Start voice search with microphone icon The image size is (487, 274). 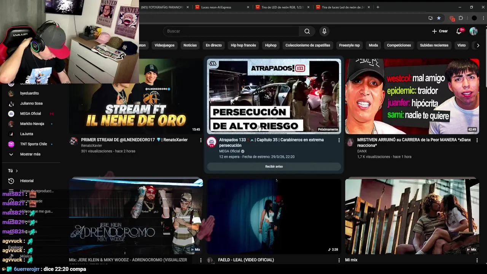tap(324, 31)
